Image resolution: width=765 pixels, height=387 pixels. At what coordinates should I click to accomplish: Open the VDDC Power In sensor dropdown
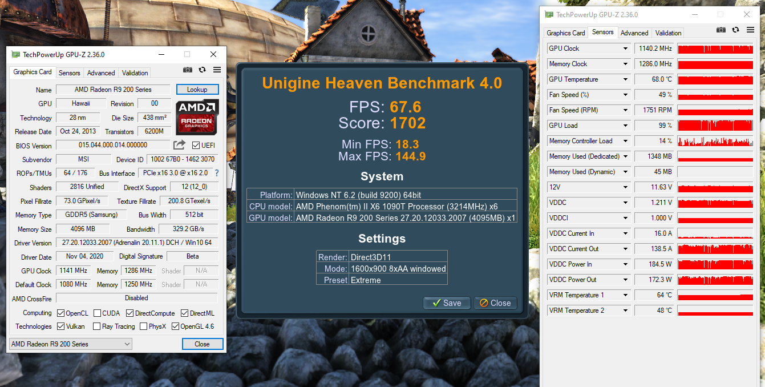click(x=625, y=264)
